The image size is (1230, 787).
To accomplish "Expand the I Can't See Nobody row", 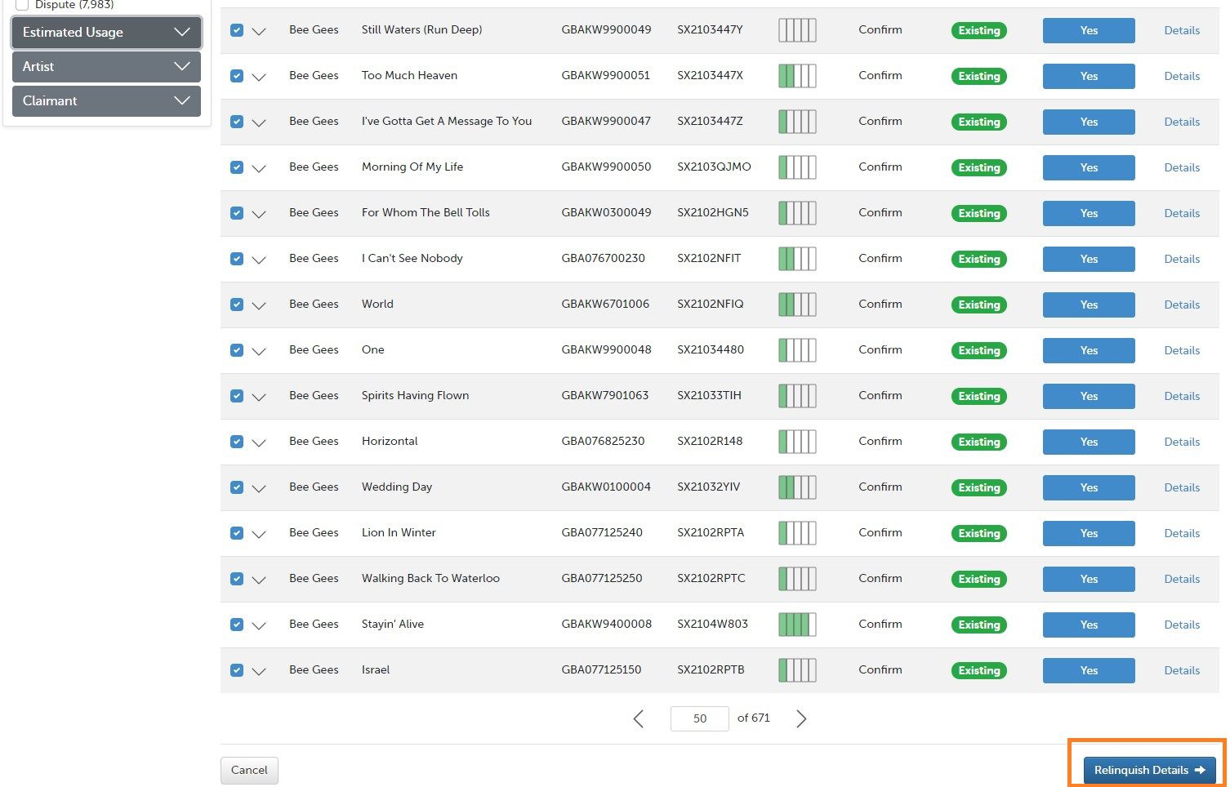I will pos(259,260).
